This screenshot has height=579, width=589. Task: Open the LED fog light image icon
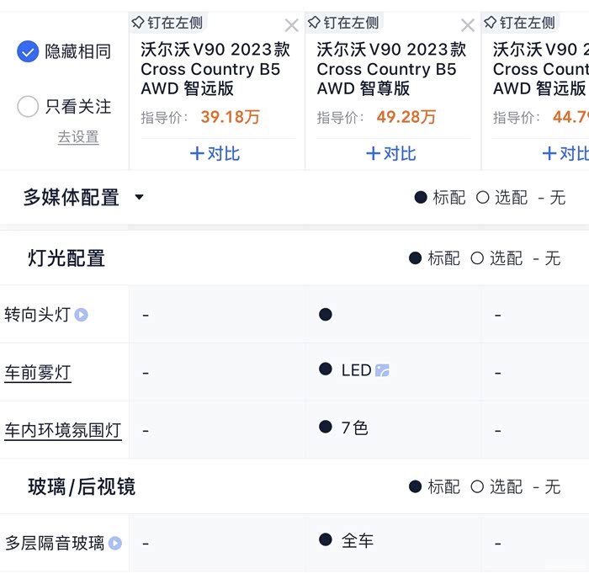(x=382, y=370)
